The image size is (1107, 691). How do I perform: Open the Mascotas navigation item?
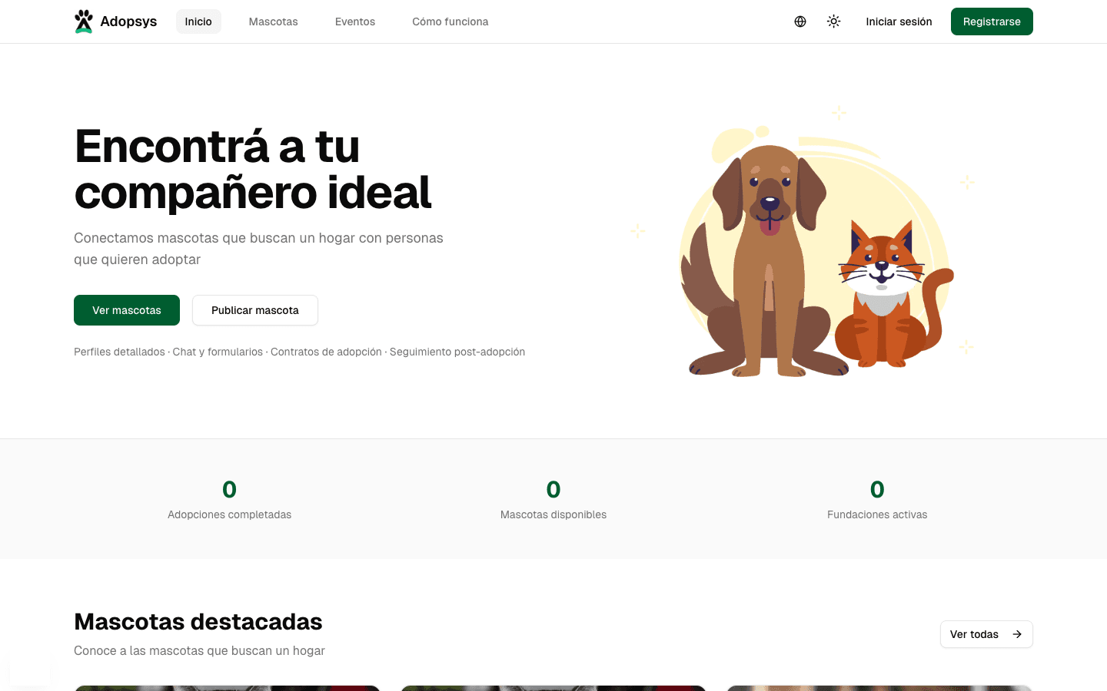(x=273, y=21)
